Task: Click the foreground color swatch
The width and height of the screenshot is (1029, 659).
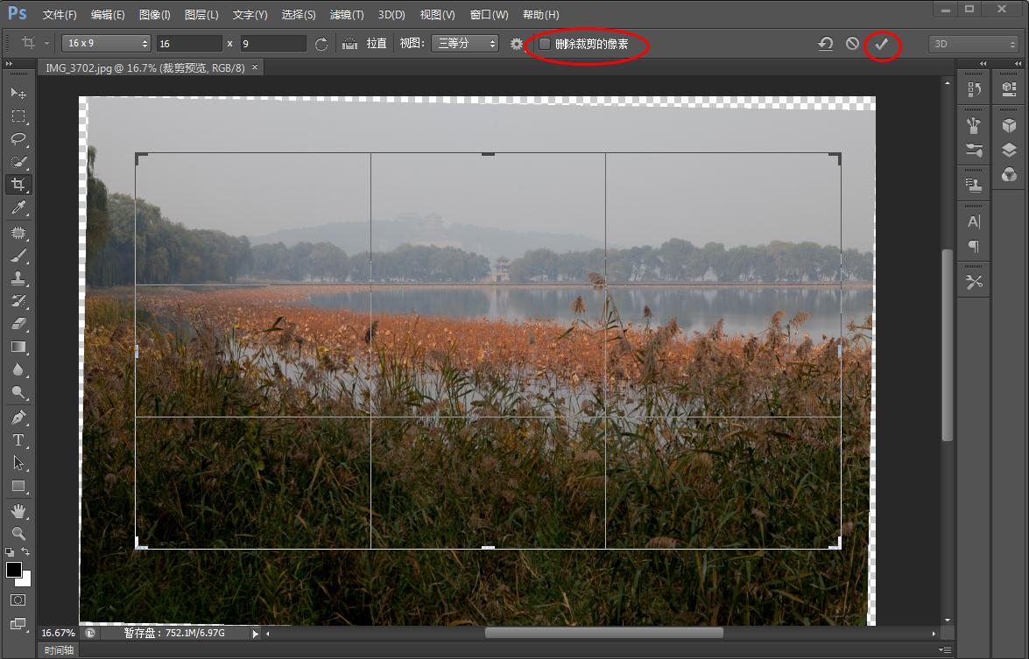Action: (x=14, y=571)
